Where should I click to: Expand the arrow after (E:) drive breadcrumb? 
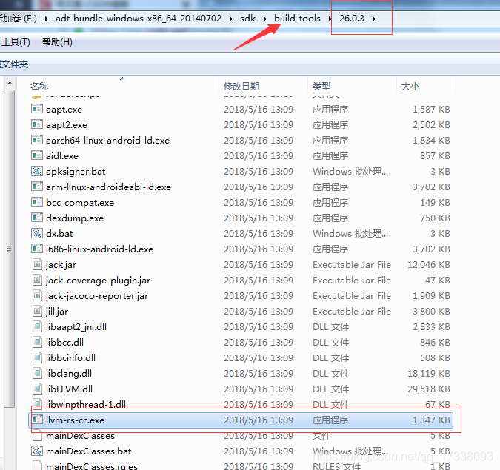[47, 19]
